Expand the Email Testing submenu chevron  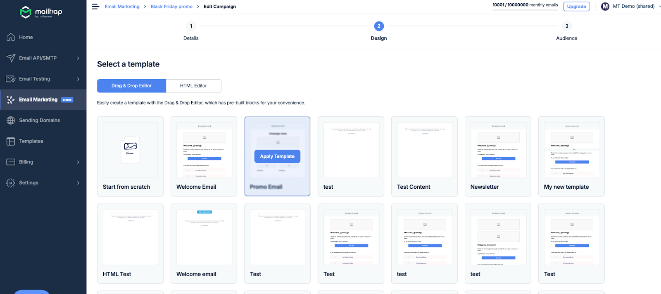78,79
